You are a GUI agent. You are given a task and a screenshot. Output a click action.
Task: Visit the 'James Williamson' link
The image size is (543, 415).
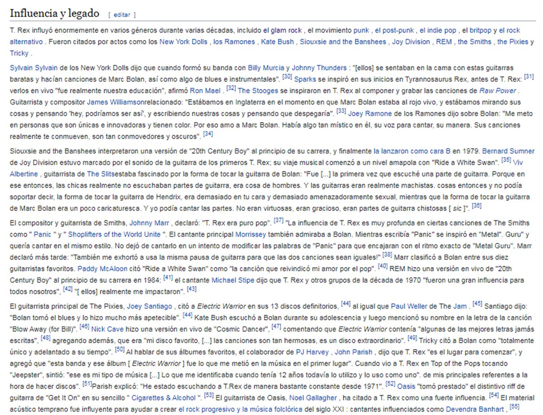tap(116, 101)
